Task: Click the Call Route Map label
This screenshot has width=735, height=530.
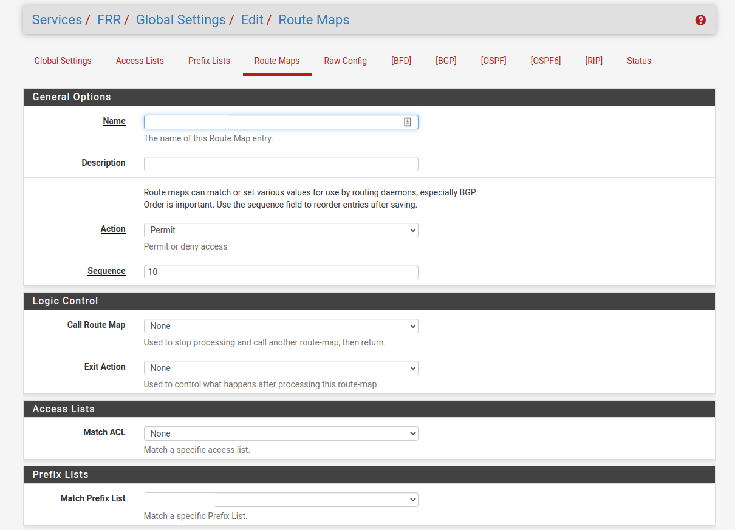Action: click(96, 325)
